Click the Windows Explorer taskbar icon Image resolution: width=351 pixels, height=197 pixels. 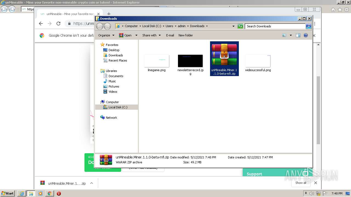[31, 193]
